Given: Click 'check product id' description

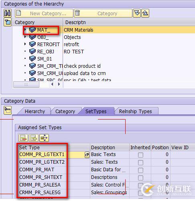Looking at the screenshot, I should (82, 66).
